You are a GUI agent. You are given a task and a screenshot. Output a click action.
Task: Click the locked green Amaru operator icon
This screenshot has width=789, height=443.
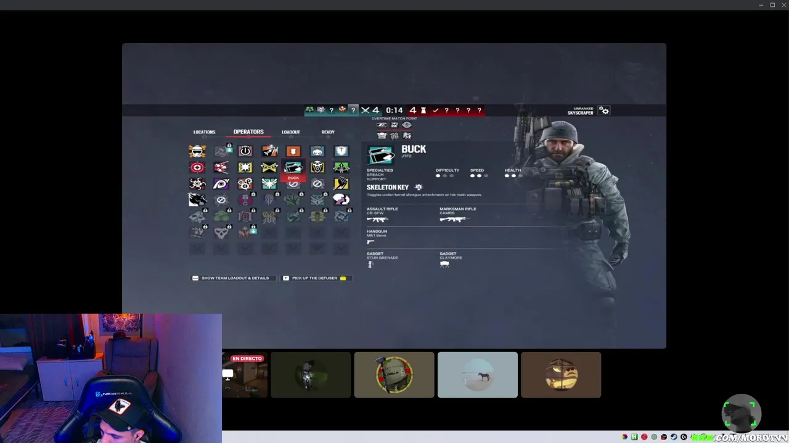click(293, 199)
